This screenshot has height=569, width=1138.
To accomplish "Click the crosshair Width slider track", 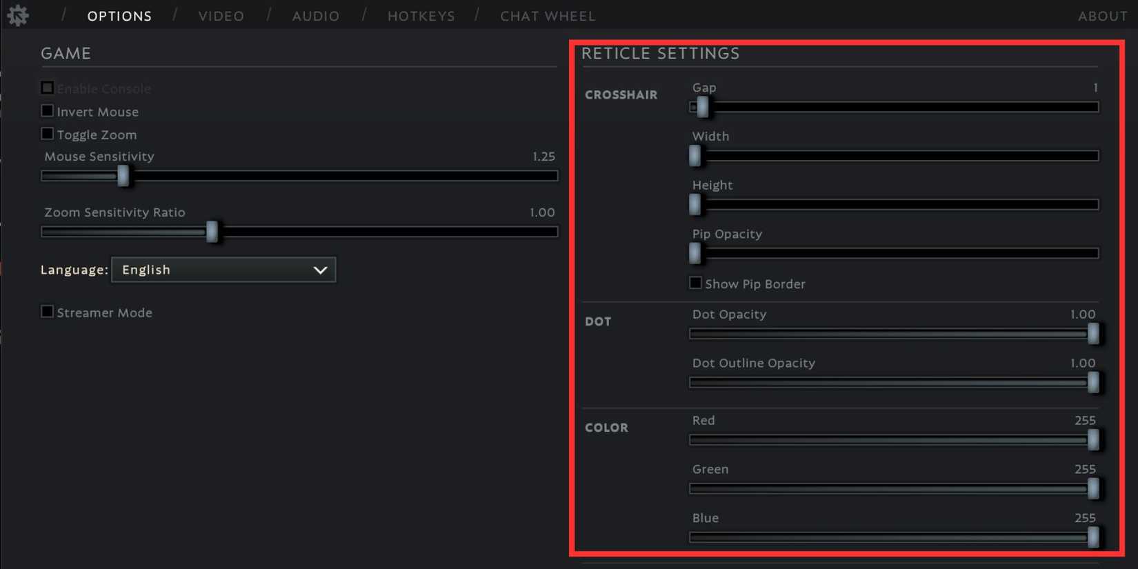I will click(894, 156).
